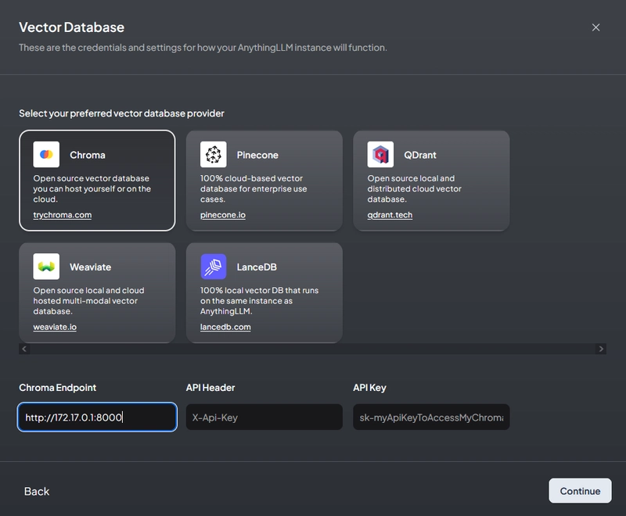Choose Pinecone as vector database provider
626x516 pixels.
pyautogui.click(x=264, y=181)
